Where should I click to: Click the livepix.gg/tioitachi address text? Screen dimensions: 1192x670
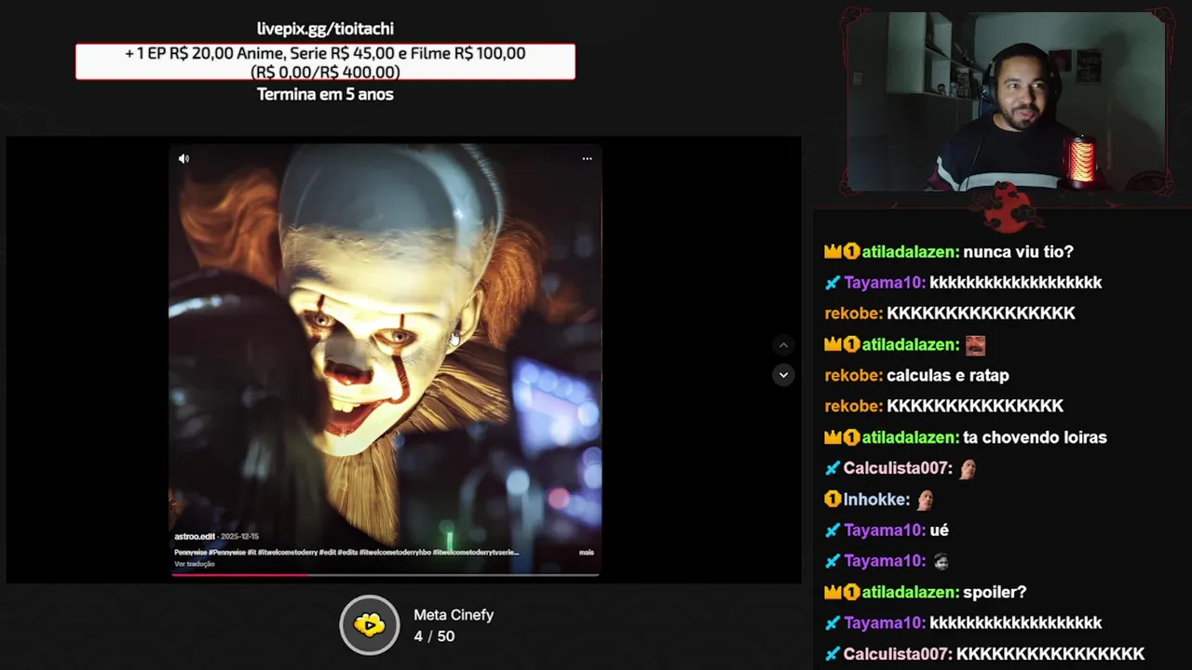pyautogui.click(x=325, y=29)
